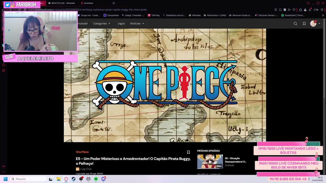The height and width of the screenshot is (183, 326).
Task: Open the Easy Setup sliders icon
Action: (x=322, y=10)
